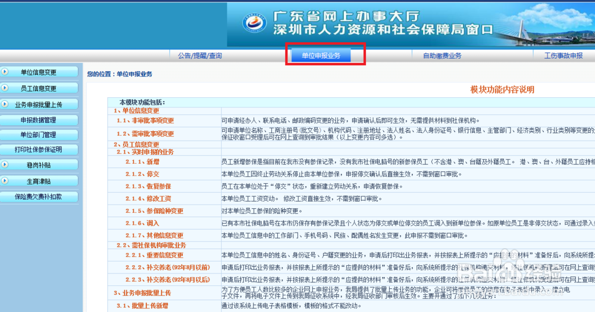Open the 工伤事故申报 tab
The image size is (595, 312).
point(563,56)
